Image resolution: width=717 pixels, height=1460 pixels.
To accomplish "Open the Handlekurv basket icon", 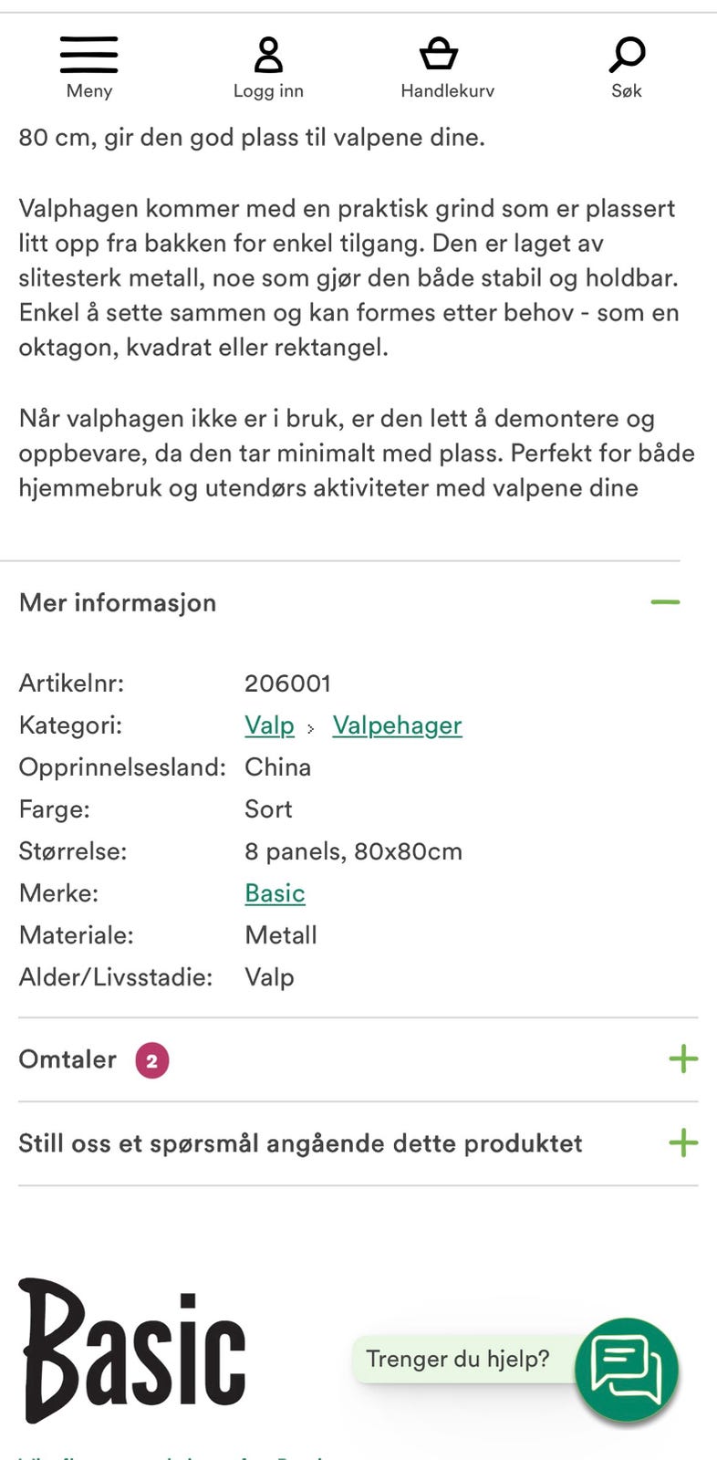I will click(441, 55).
